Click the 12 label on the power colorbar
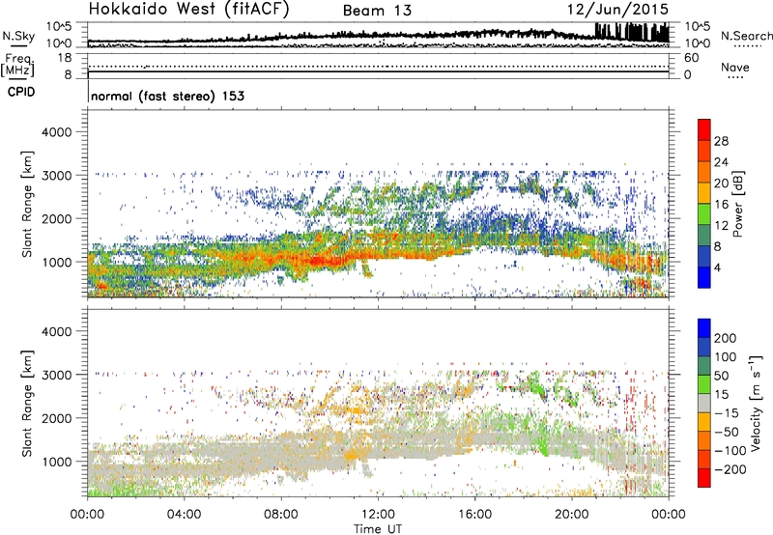This screenshot has height=535, width=773. (x=721, y=226)
